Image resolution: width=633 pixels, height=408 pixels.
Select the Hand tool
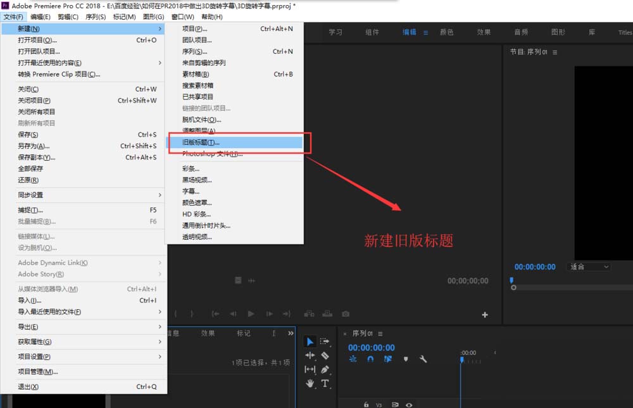click(310, 383)
